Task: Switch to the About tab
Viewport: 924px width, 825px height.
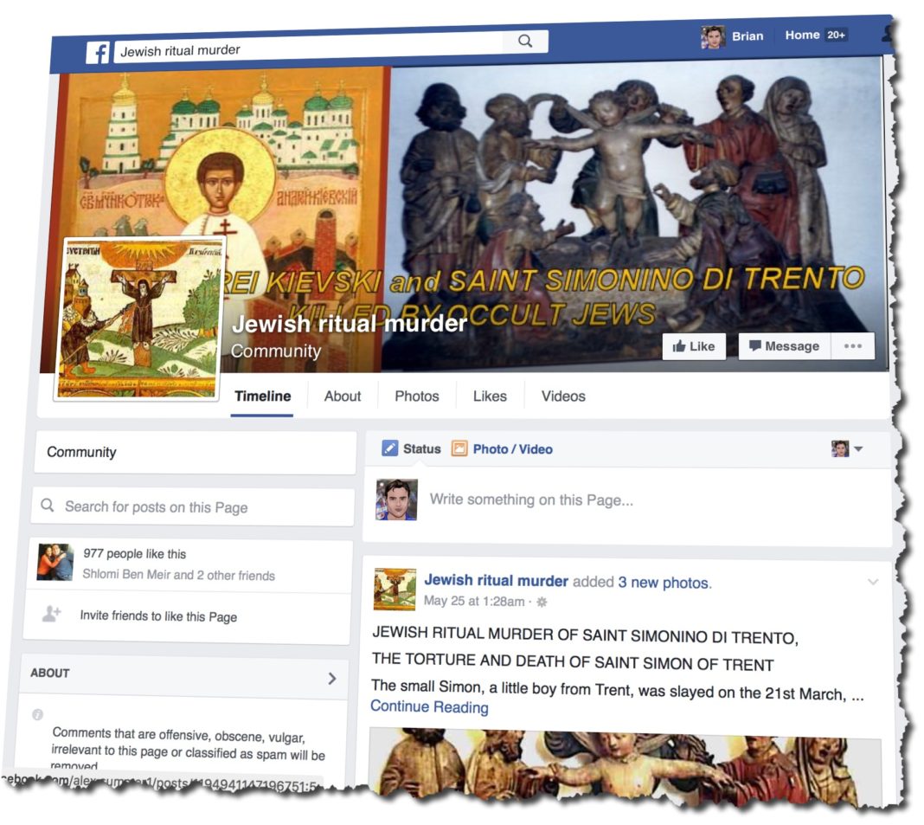Action: point(343,396)
